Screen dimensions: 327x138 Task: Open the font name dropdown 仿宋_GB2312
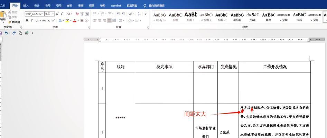coord(43,14)
